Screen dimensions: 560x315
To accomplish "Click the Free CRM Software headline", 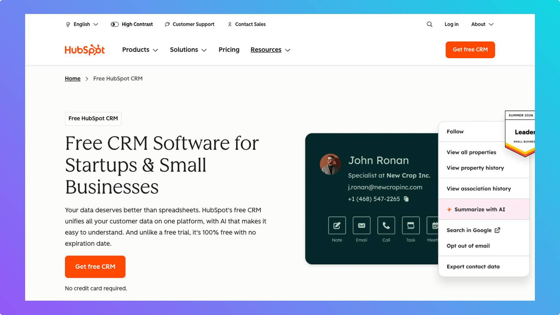I will 162,165.
